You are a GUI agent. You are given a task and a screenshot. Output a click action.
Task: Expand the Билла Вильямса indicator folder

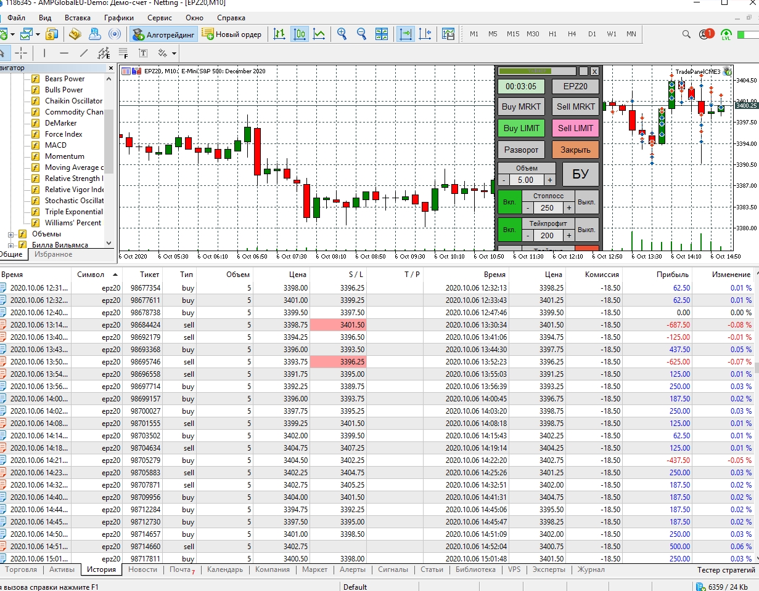click(10, 245)
